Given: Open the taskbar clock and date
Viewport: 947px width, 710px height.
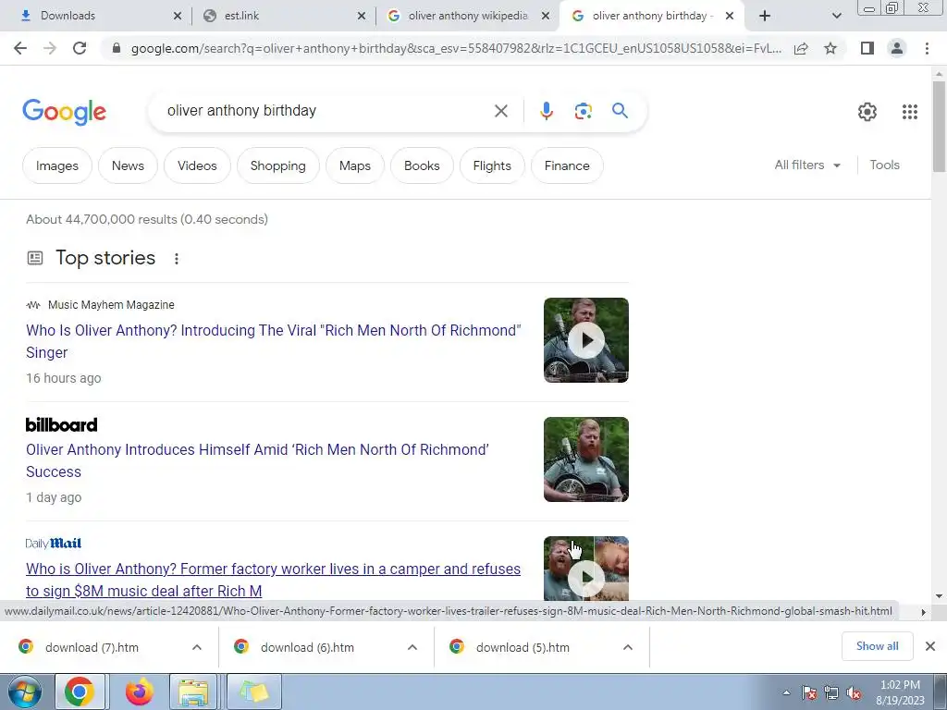Looking at the screenshot, I should click(x=900, y=692).
